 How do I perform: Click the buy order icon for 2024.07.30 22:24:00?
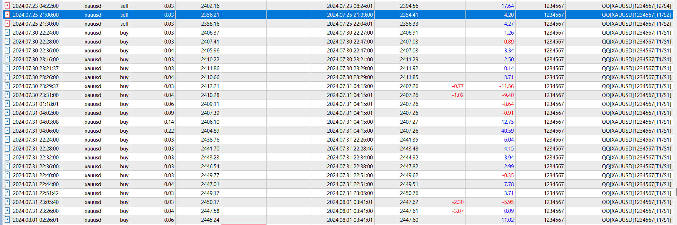7,32
